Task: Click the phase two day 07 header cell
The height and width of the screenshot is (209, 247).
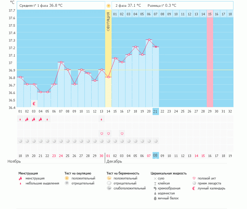Action: click(155, 14)
